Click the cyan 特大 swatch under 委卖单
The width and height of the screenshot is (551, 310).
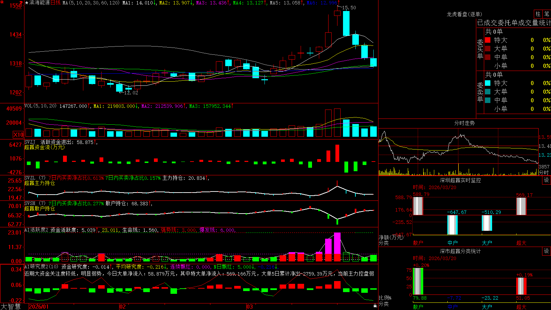point(488,83)
